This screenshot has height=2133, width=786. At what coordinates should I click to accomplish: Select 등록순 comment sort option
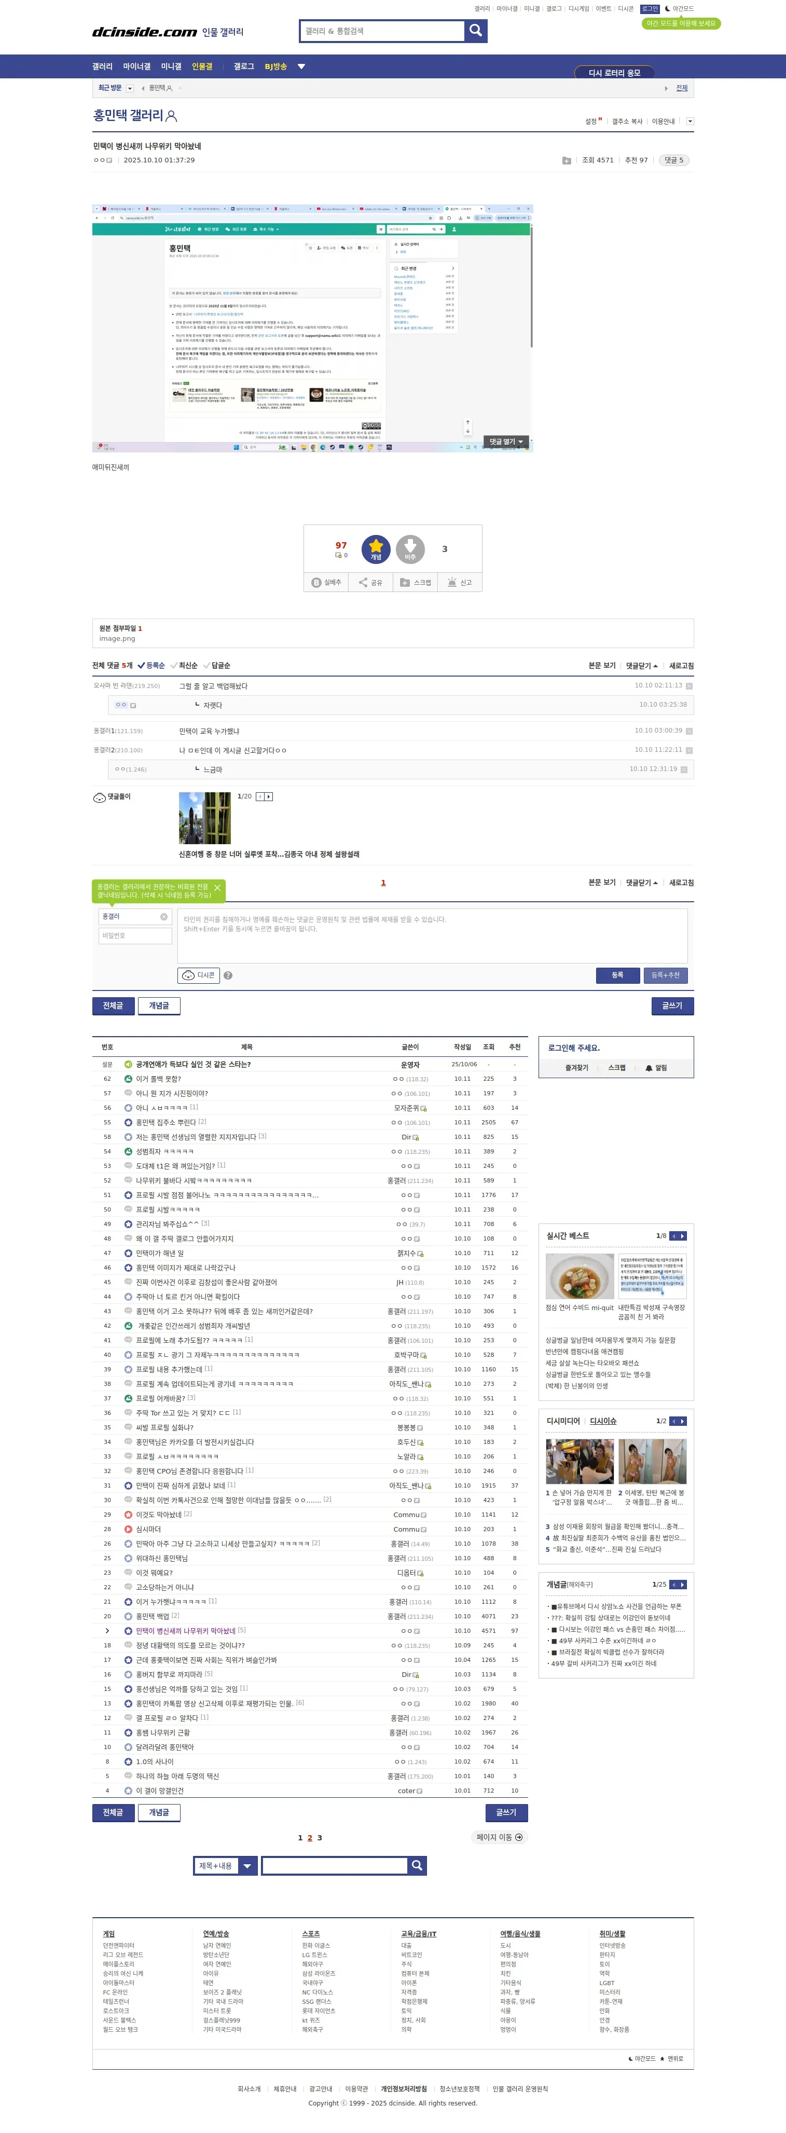151,666
